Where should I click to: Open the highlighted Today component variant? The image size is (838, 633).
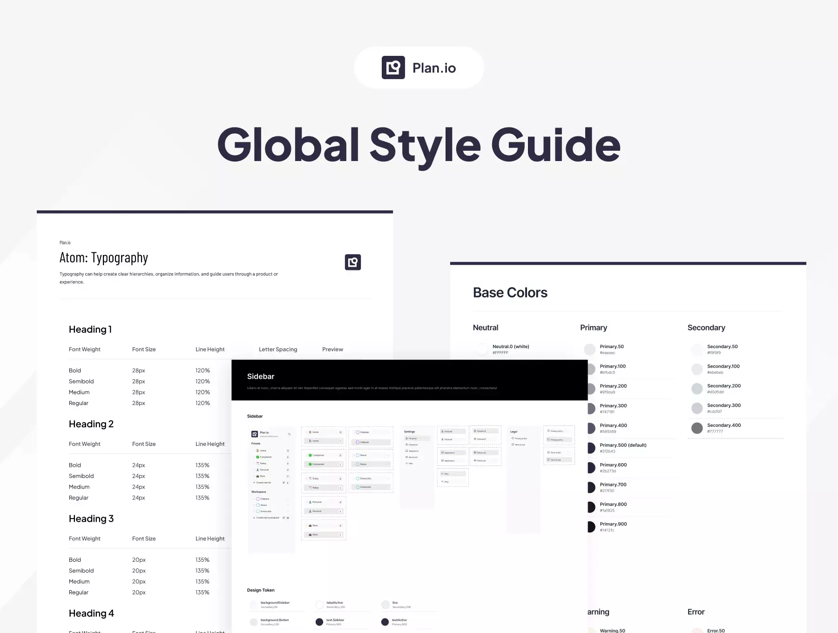[x=324, y=488]
